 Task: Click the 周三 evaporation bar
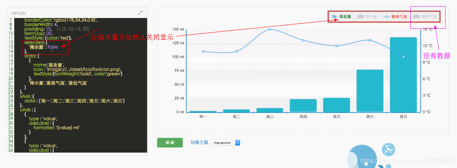(270, 110)
